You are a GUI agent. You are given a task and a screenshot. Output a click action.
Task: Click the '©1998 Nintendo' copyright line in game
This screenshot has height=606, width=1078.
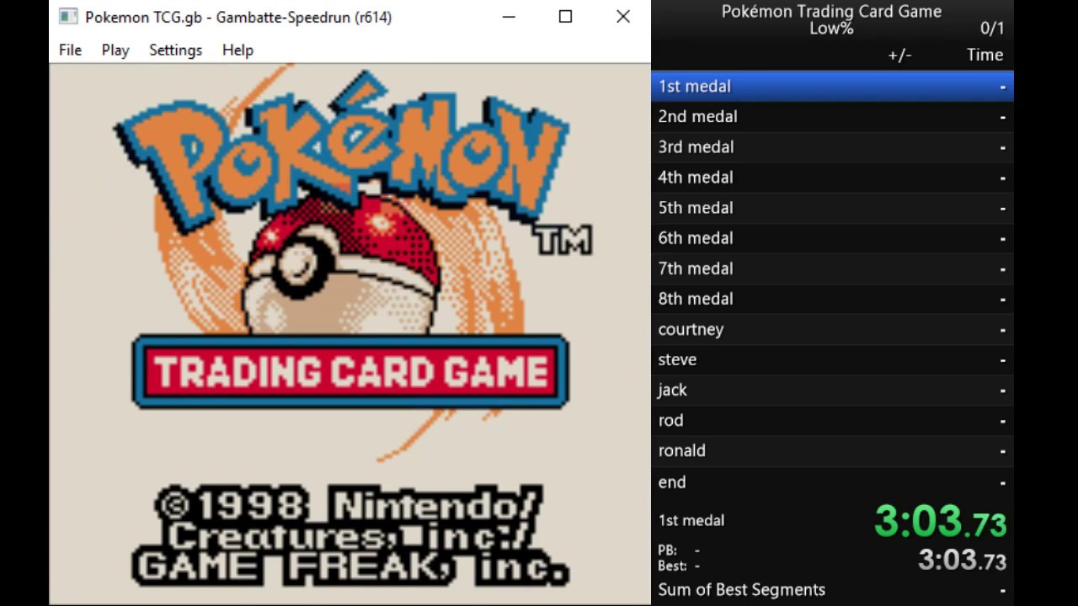(349, 505)
